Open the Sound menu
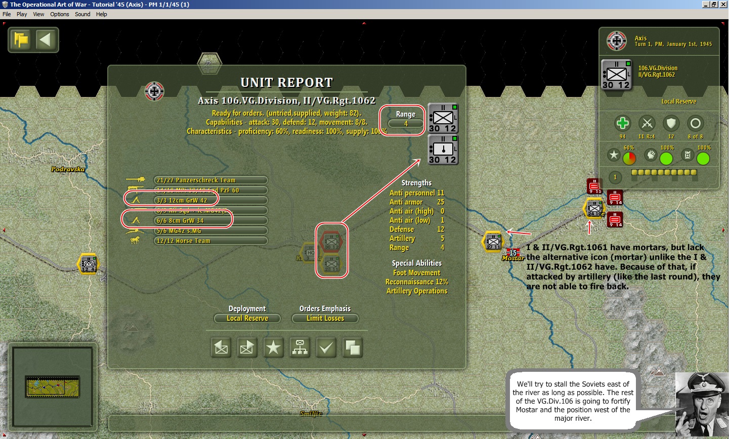The height and width of the screenshot is (439, 729). tap(82, 14)
